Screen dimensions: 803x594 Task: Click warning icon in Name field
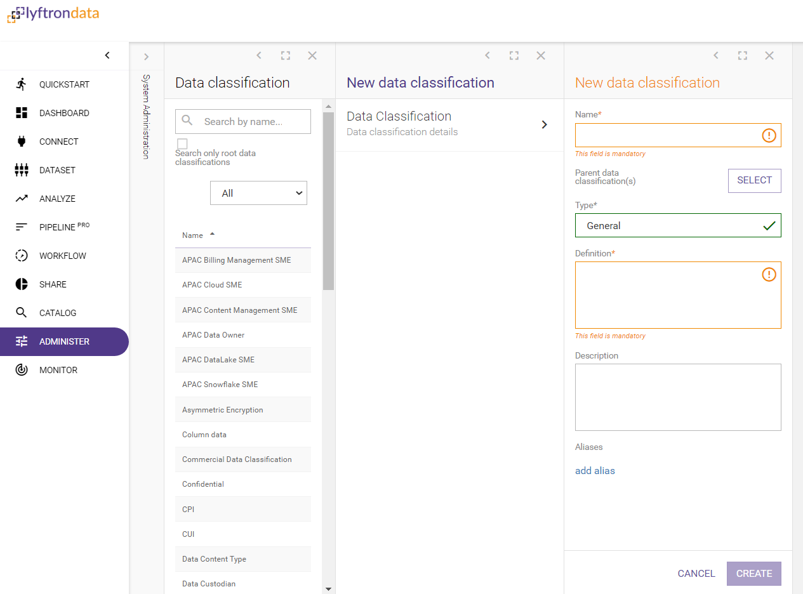[x=769, y=135]
